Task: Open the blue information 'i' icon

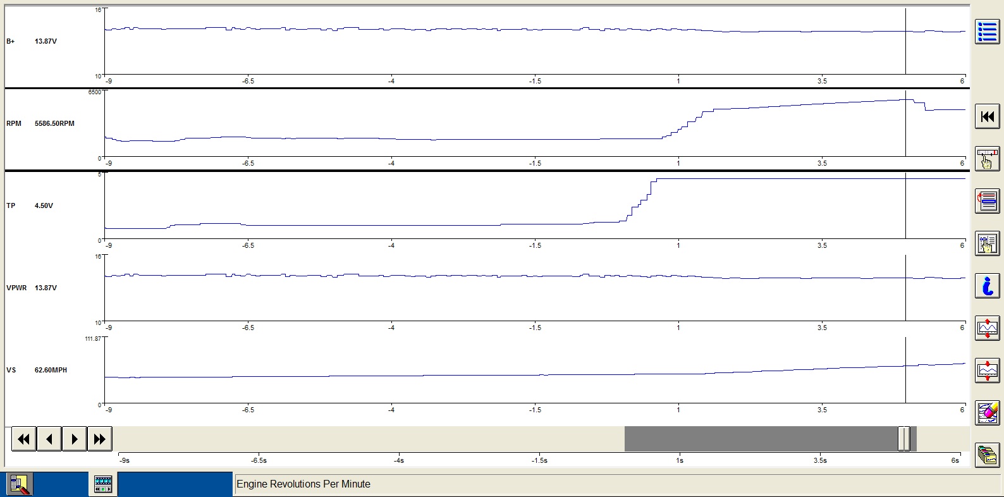Action: [987, 286]
